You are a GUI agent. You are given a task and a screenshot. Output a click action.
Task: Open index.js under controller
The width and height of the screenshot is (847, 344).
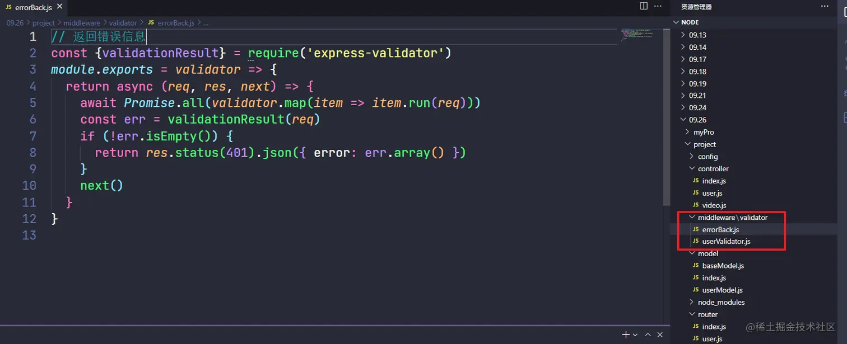pyautogui.click(x=714, y=181)
